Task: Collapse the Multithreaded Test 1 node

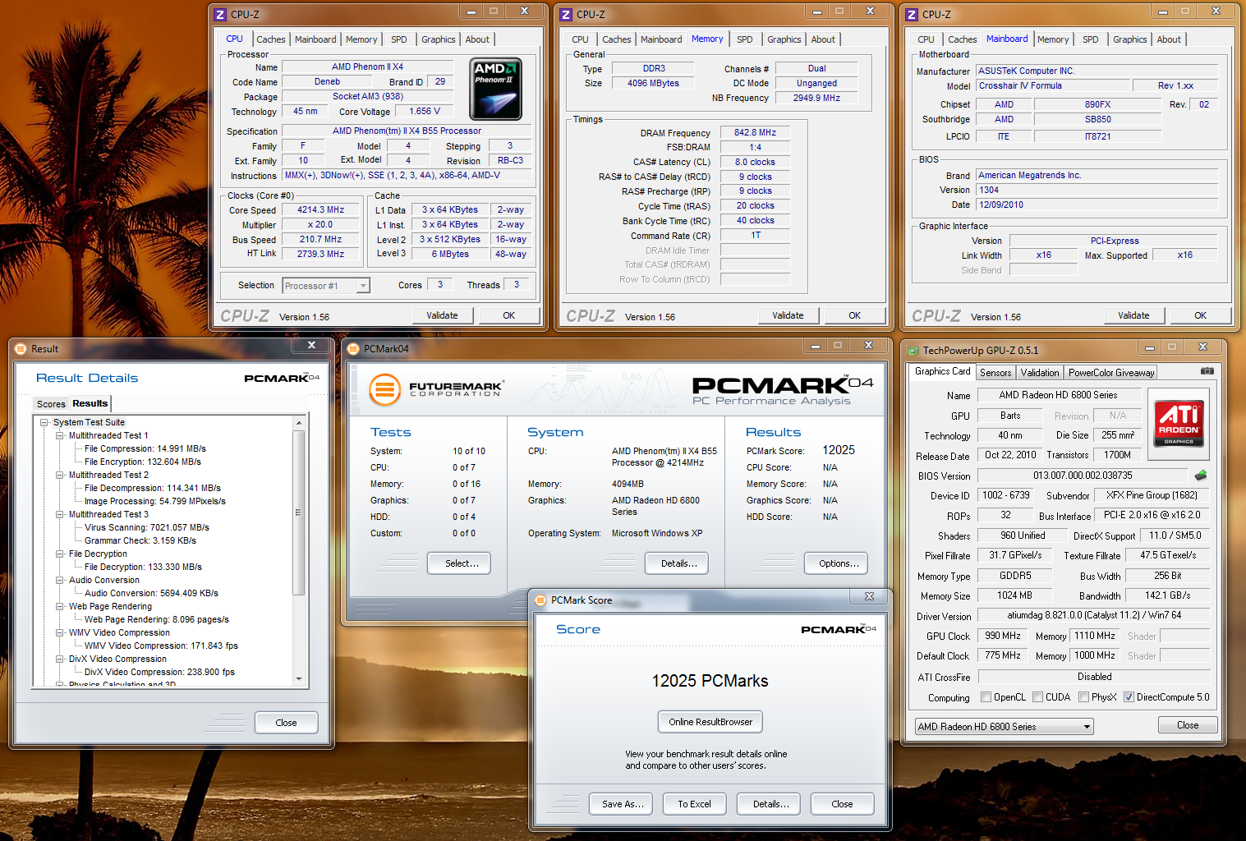Action: coord(60,436)
